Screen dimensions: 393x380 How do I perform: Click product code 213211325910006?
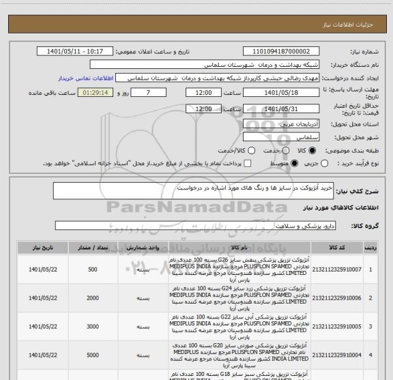click(x=336, y=298)
